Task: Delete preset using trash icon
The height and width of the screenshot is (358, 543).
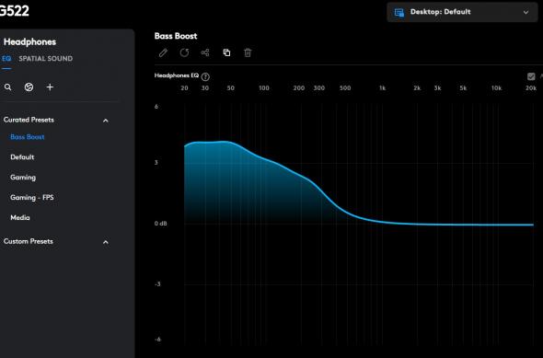Action: pos(248,52)
